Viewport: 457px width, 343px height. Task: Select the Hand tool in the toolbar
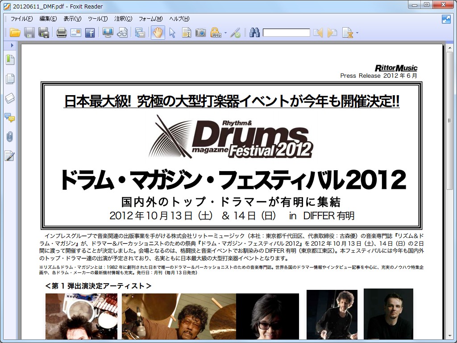158,32
